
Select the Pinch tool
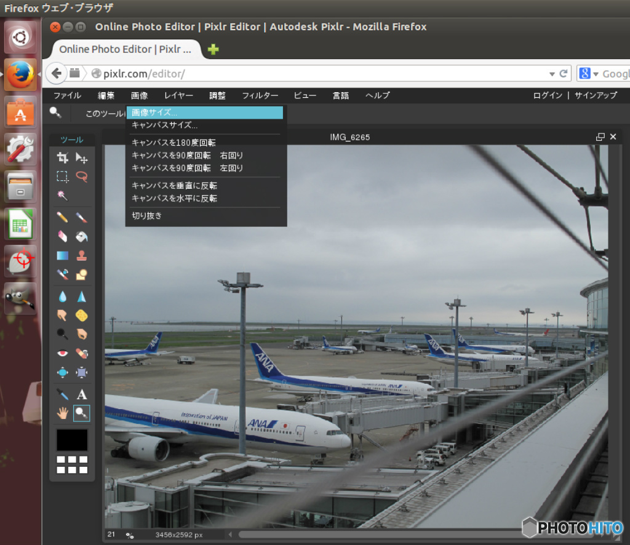(x=82, y=372)
